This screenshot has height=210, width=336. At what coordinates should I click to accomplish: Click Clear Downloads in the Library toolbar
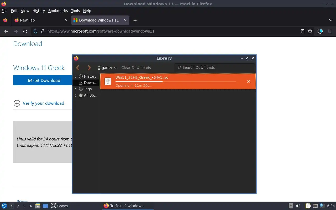136,68
